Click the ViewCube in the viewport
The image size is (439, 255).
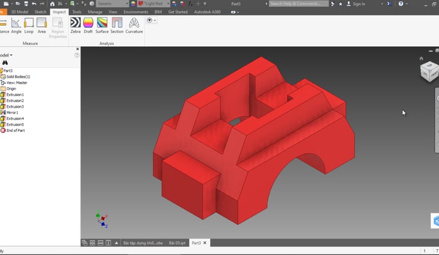[x=430, y=71]
